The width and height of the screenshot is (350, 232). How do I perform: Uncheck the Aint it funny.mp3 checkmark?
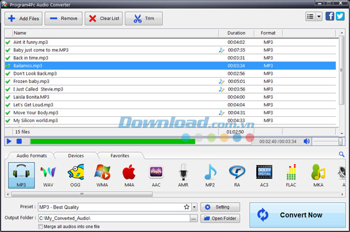click(8, 42)
